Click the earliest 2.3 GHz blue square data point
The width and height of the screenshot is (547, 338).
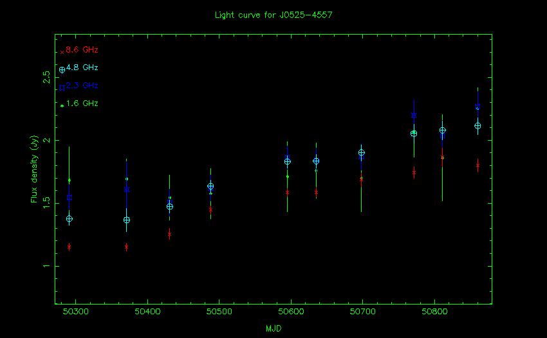point(69,197)
